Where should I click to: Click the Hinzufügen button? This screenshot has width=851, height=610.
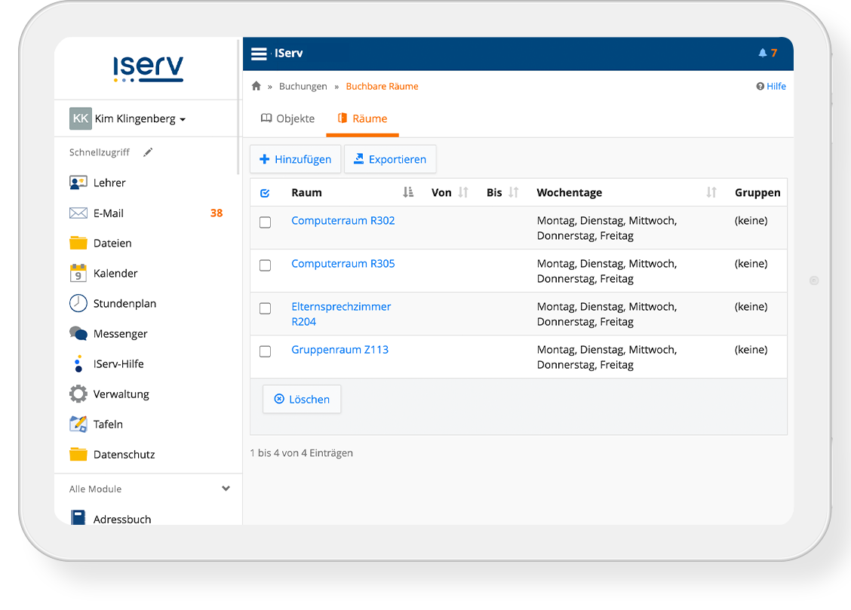coord(295,159)
